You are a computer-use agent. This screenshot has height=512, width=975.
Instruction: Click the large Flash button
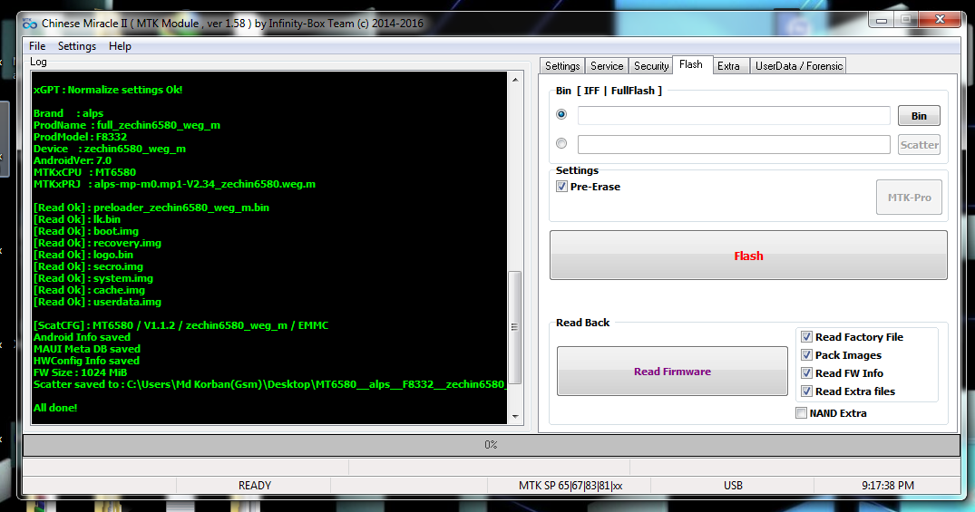click(x=748, y=256)
